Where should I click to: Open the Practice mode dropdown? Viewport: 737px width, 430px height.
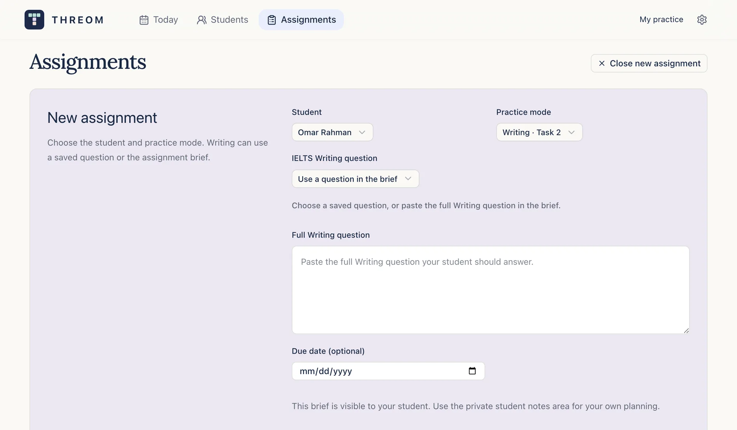point(539,132)
